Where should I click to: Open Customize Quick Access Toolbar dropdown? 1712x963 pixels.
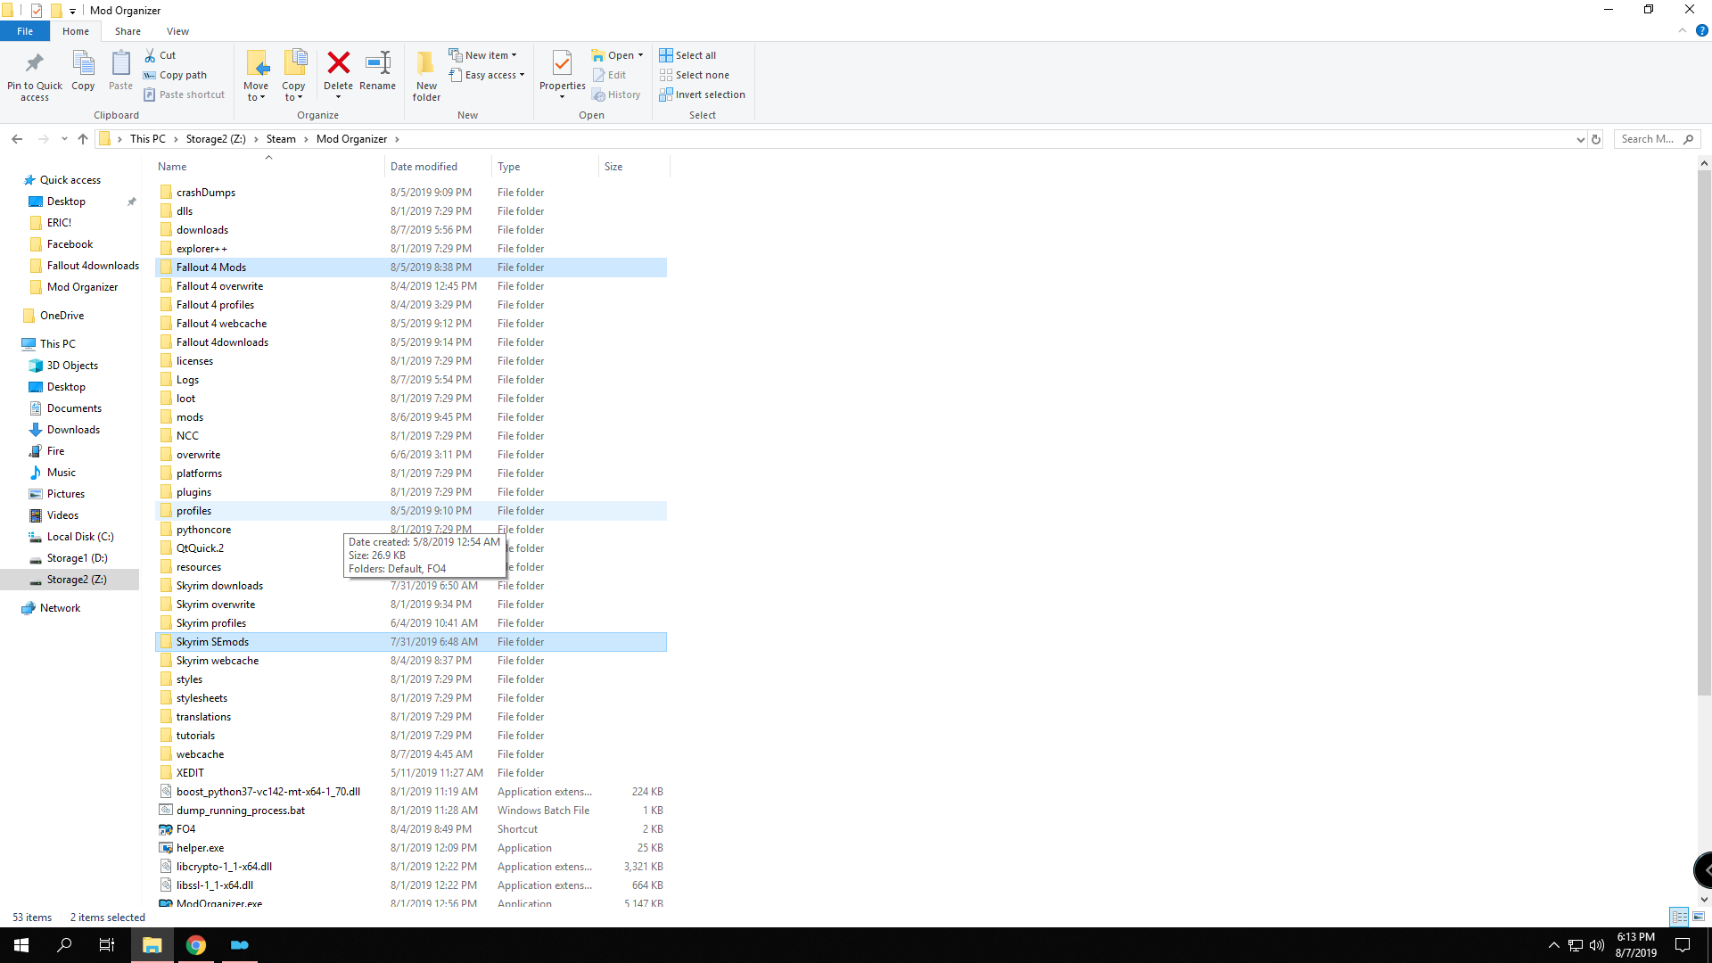click(x=72, y=11)
